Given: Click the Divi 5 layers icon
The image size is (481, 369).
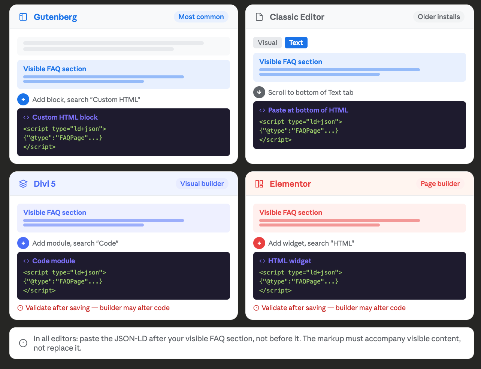Looking at the screenshot, I should (x=23, y=184).
